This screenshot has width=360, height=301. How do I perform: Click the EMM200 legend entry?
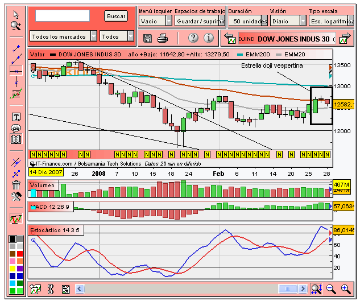(x=254, y=55)
